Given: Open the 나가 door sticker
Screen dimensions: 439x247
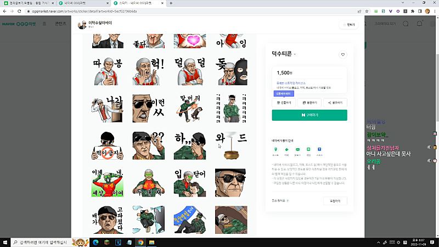Looking at the screenshot, I should click(x=108, y=109).
